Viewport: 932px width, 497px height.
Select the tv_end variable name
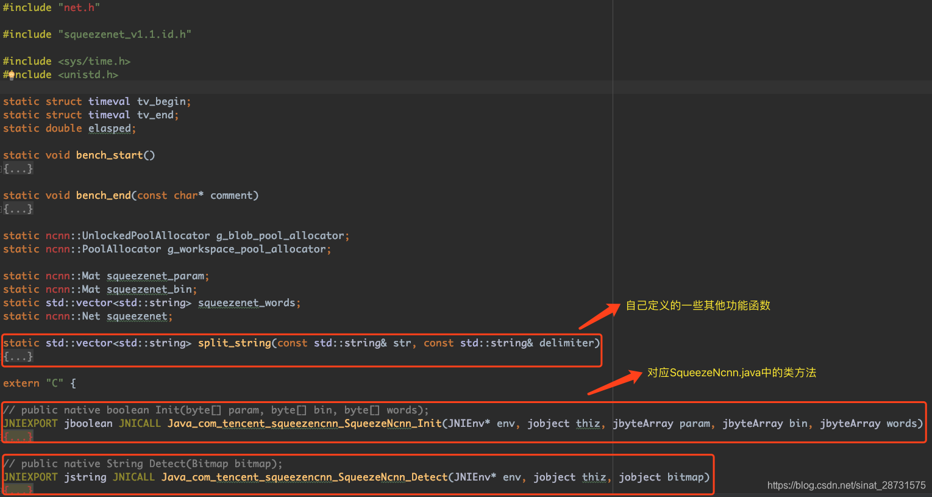156,115
